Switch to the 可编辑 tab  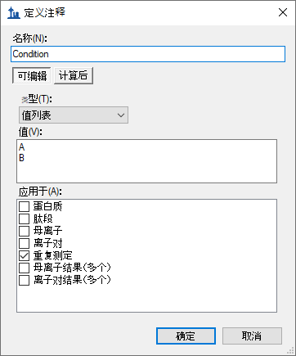(32, 75)
